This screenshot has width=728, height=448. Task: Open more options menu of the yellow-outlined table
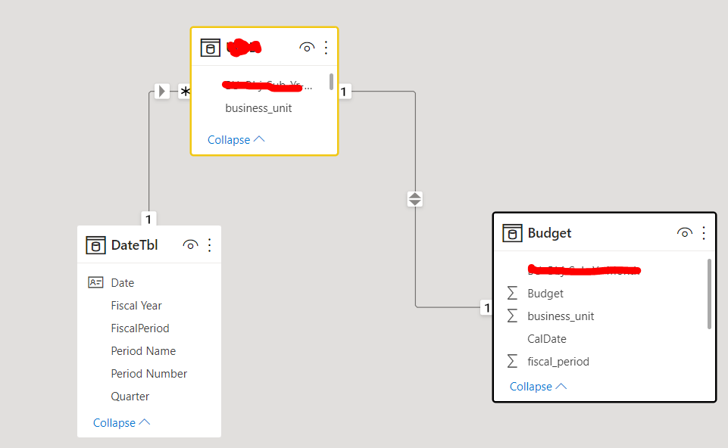pyautogui.click(x=326, y=48)
